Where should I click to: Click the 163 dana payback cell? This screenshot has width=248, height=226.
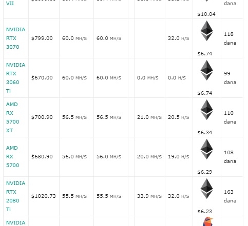click(x=230, y=196)
